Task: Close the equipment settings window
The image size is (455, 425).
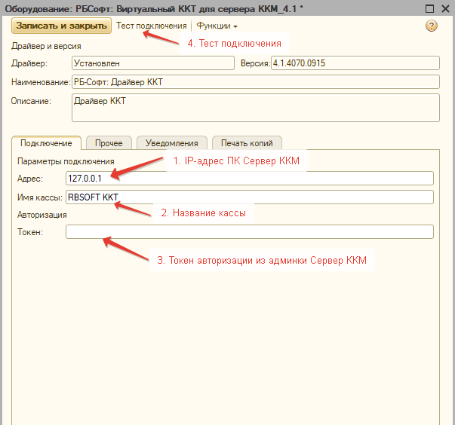Action: [x=445, y=9]
